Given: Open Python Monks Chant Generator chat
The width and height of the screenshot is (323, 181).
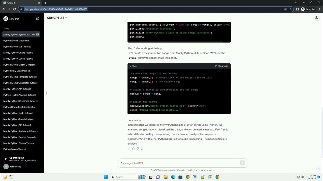Looking at the screenshot, I should [21, 65].
